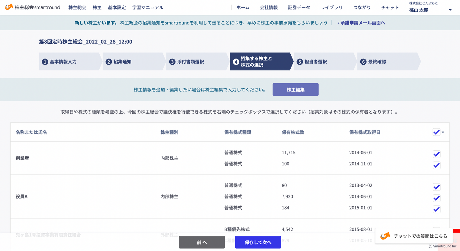Go to step 2 招集通知
The image size is (460, 251).
pyautogui.click(x=134, y=61)
